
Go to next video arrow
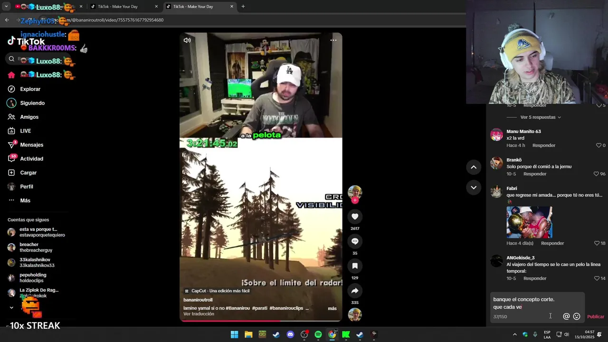[474, 188]
